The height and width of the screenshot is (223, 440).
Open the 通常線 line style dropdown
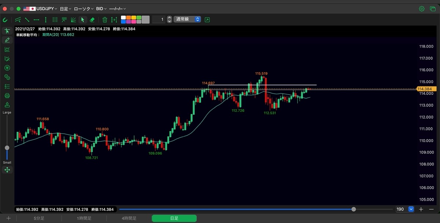point(188,19)
